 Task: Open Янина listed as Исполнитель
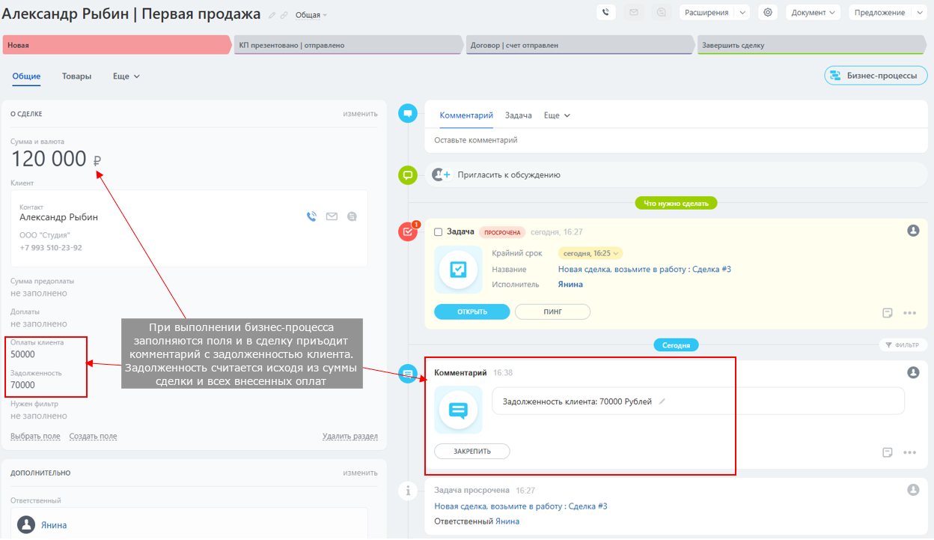(x=570, y=285)
